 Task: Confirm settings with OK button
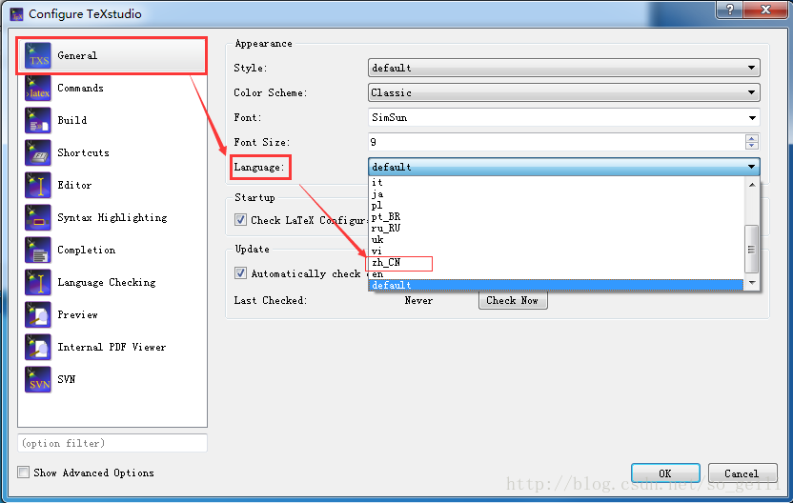(665, 473)
